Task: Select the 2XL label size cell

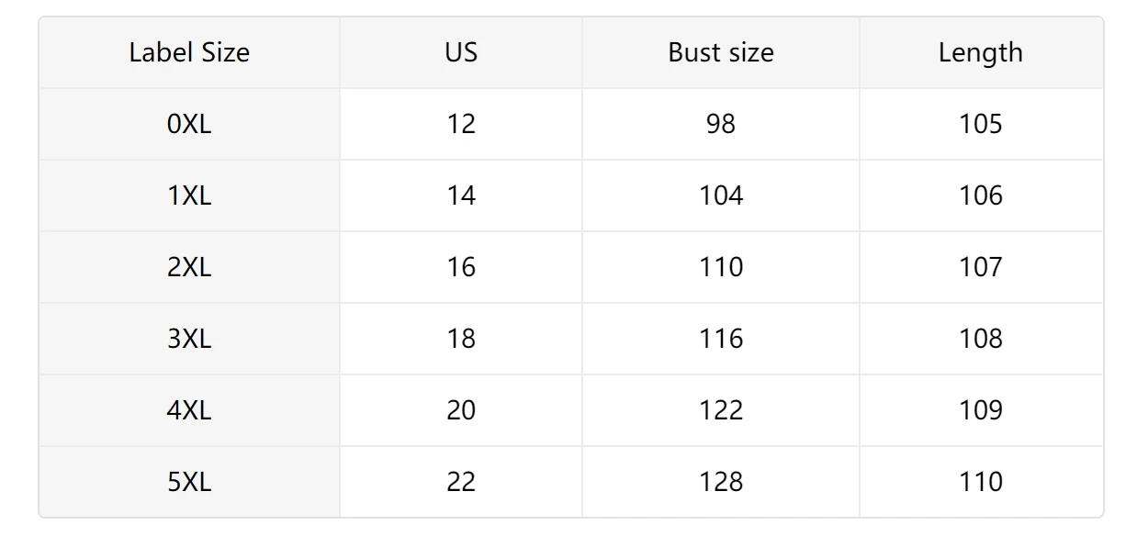Action: click(x=189, y=267)
